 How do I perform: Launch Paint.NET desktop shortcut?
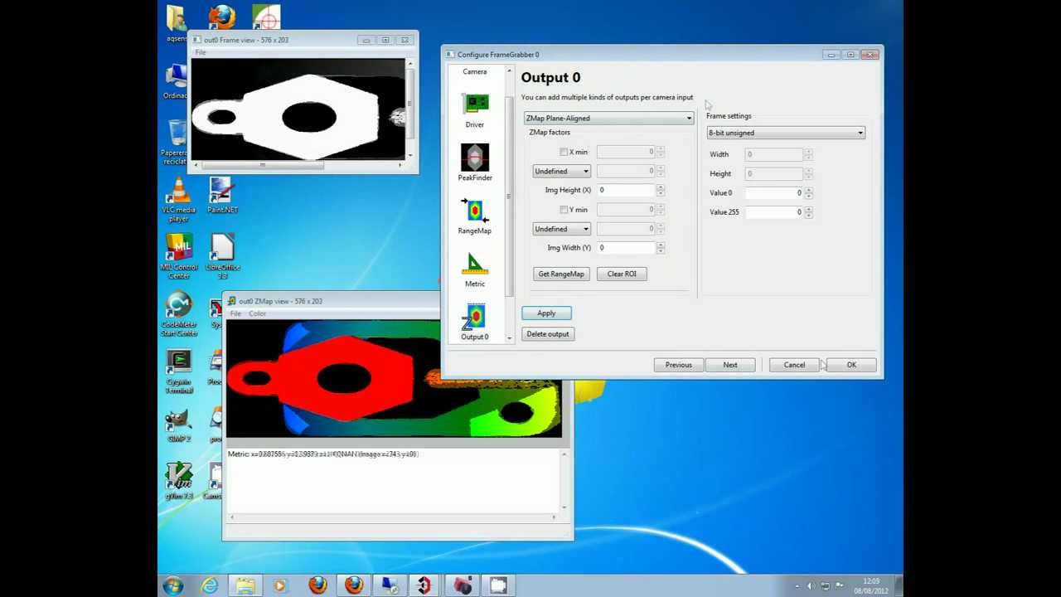(222, 196)
